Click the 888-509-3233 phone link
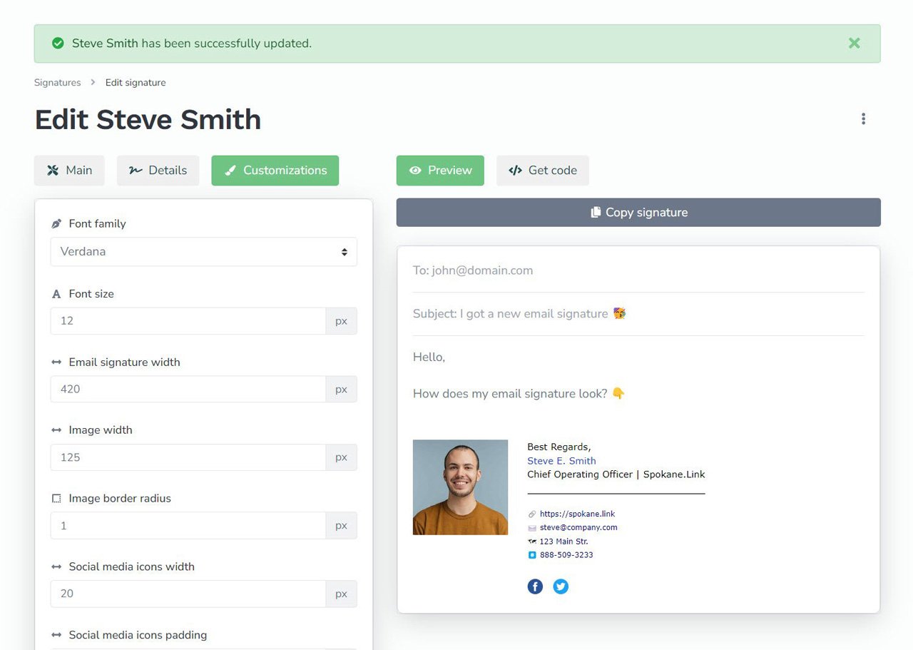Screen dimensions: 913x650 (566, 555)
